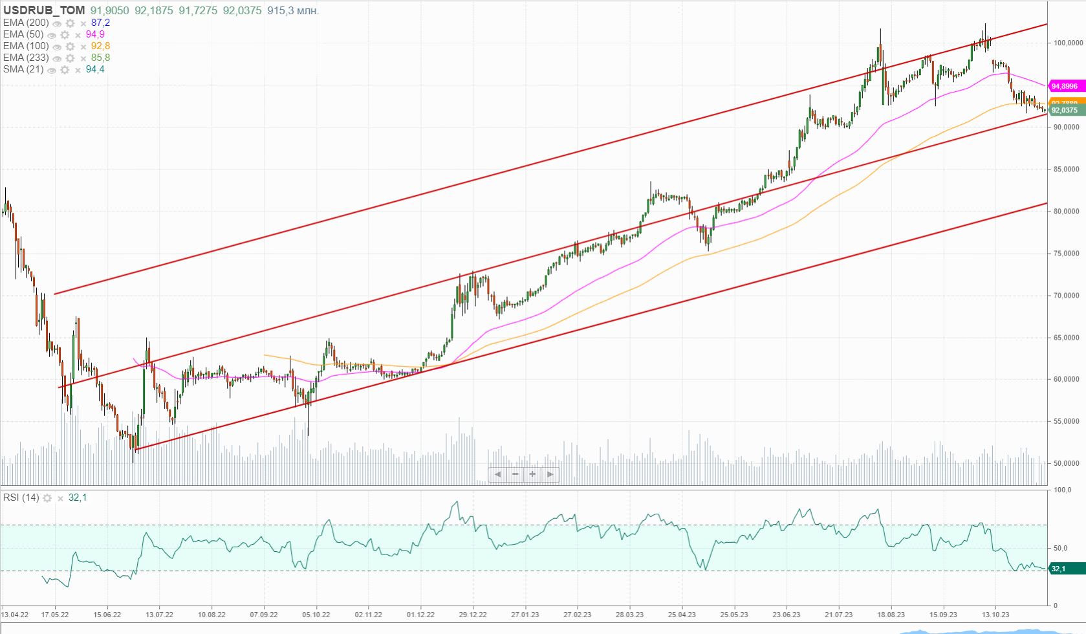The image size is (1086, 634).
Task: Click the RSI legend value 32,1
Action: pyautogui.click(x=78, y=497)
